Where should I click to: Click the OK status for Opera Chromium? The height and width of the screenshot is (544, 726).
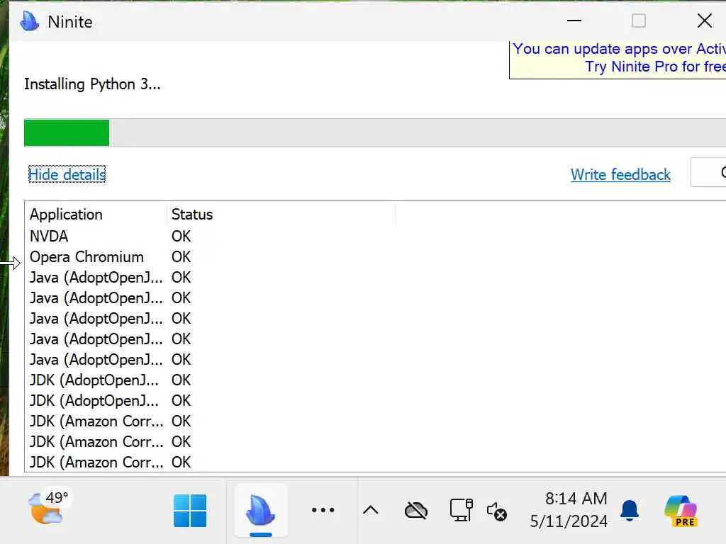point(181,256)
